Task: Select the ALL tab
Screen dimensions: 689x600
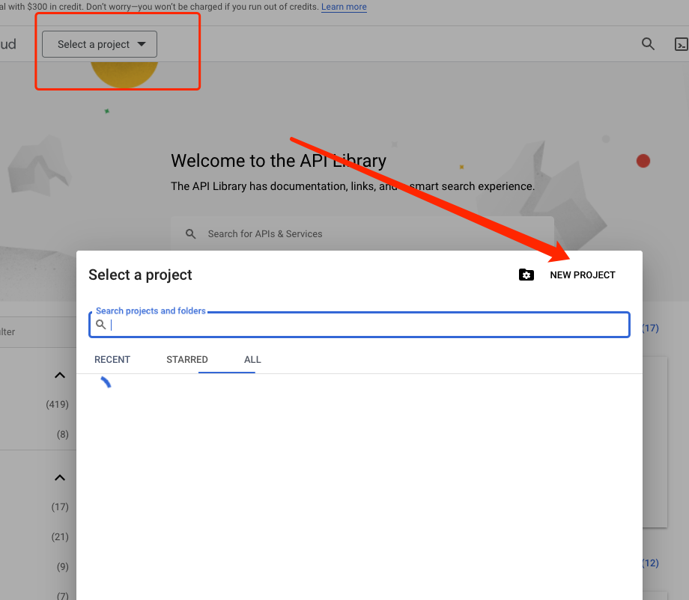Action: point(252,360)
